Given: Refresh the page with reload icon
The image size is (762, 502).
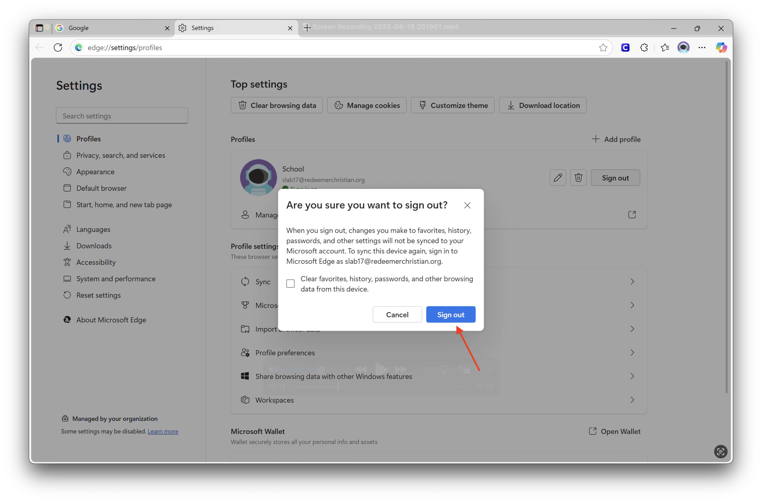Looking at the screenshot, I should point(58,47).
